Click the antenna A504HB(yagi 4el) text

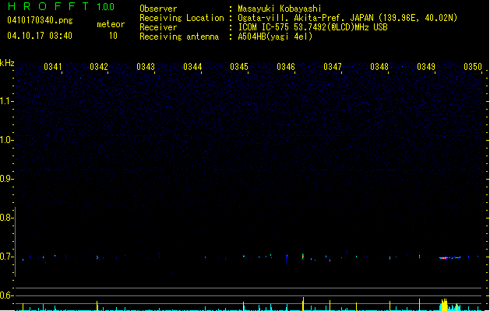point(275,37)
